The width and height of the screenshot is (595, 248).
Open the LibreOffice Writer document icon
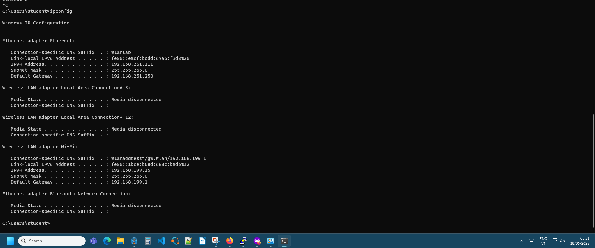click(x=202, y=241)
